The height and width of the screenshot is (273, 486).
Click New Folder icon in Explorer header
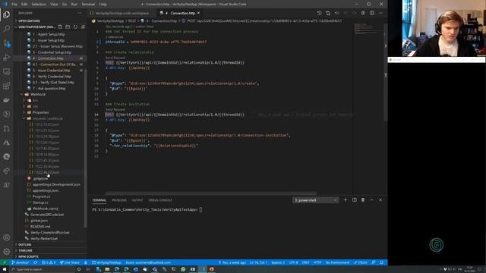click(68, 27)
